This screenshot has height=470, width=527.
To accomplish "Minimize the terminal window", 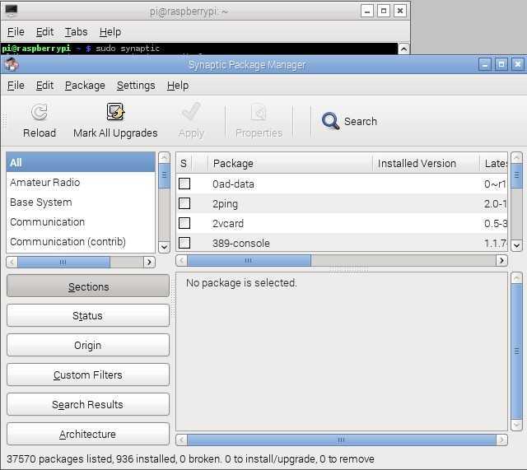I will (367, 11).
